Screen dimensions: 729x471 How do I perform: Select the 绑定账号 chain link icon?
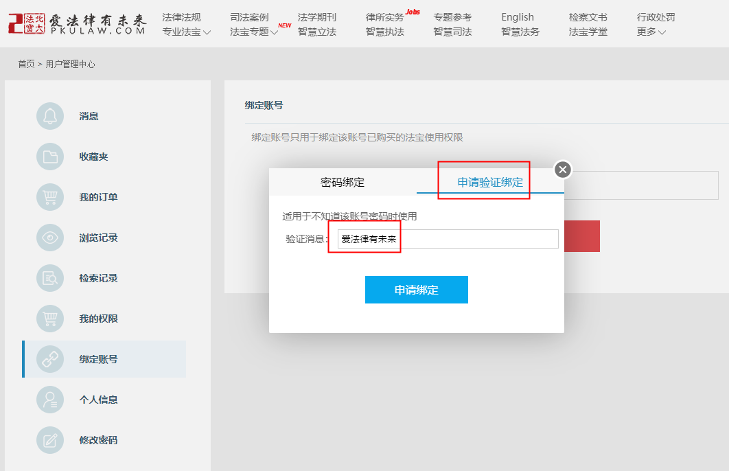(x=49, y=359)
